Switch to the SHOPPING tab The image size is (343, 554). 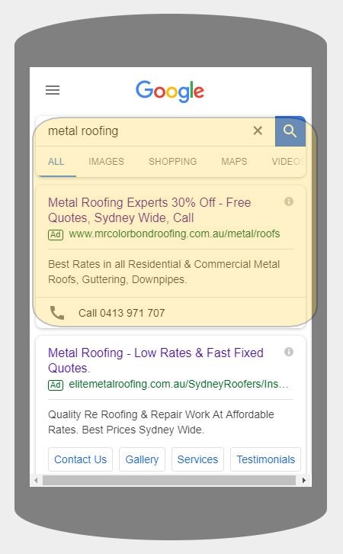(x=172, y=162)
